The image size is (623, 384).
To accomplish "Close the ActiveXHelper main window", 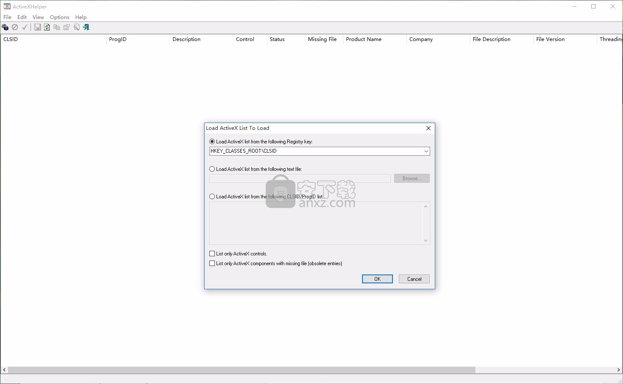I will coord(613,6).
